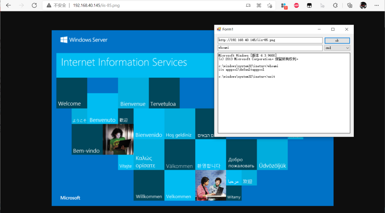Click Internet Information Services heading

click(x=124, y=62)
